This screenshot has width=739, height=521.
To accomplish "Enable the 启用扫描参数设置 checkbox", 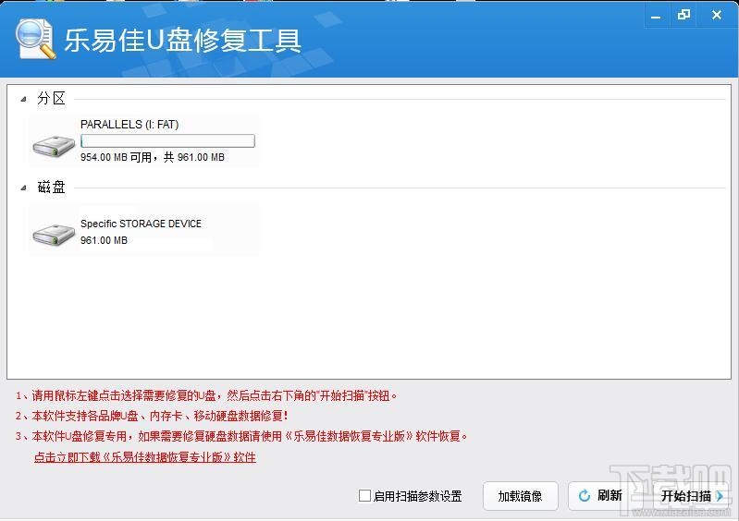I will (x=364, y=495).
